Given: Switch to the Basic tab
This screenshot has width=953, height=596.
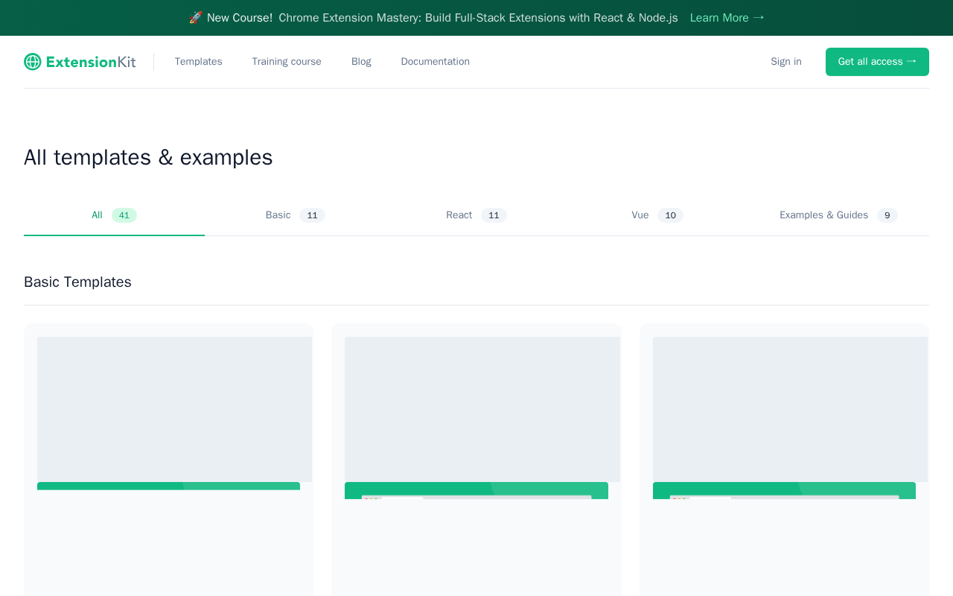Looking at the screenshot, I should pyautogui.click(x=295, y=215).
